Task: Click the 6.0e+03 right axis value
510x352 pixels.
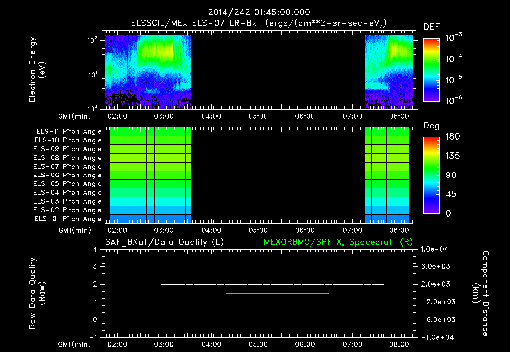Action: 435,266
